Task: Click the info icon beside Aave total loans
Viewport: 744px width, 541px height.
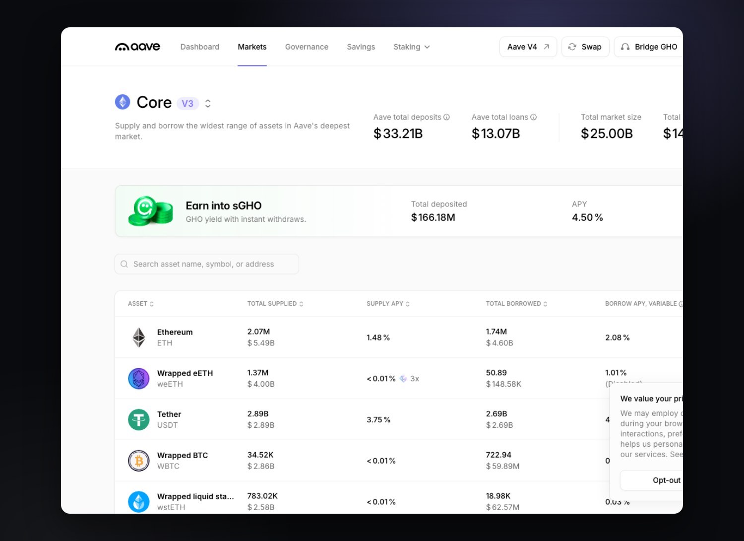Action: pyautogui.click(x=534, y=117)
